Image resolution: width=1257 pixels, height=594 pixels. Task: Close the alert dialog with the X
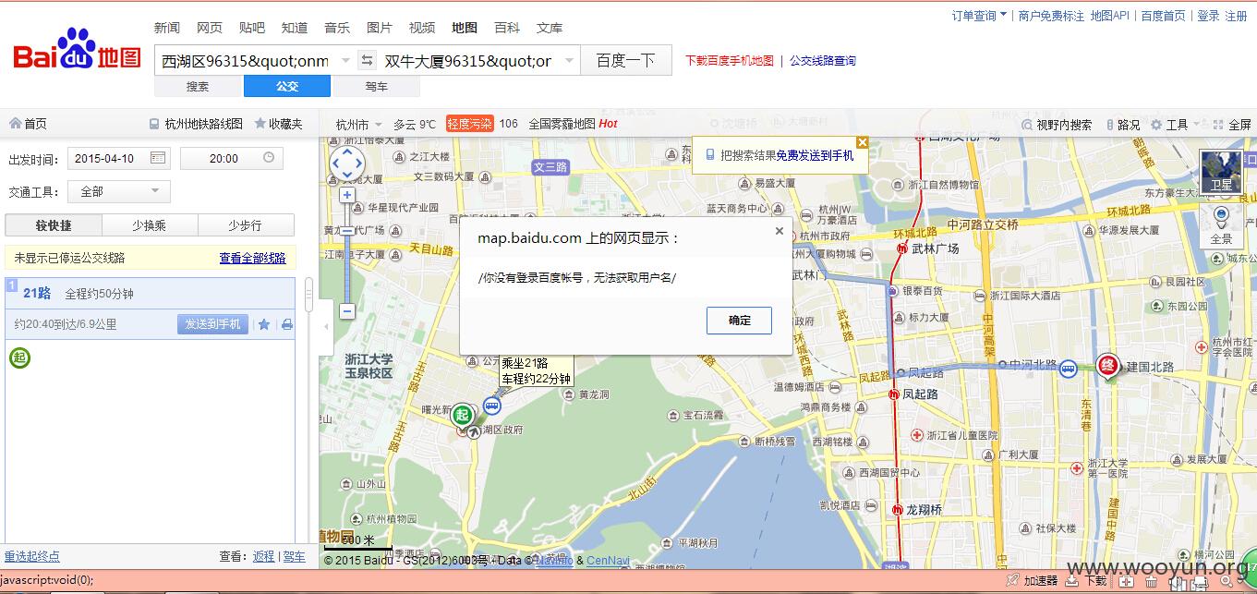pyautogui.click(x=779, y=232)
